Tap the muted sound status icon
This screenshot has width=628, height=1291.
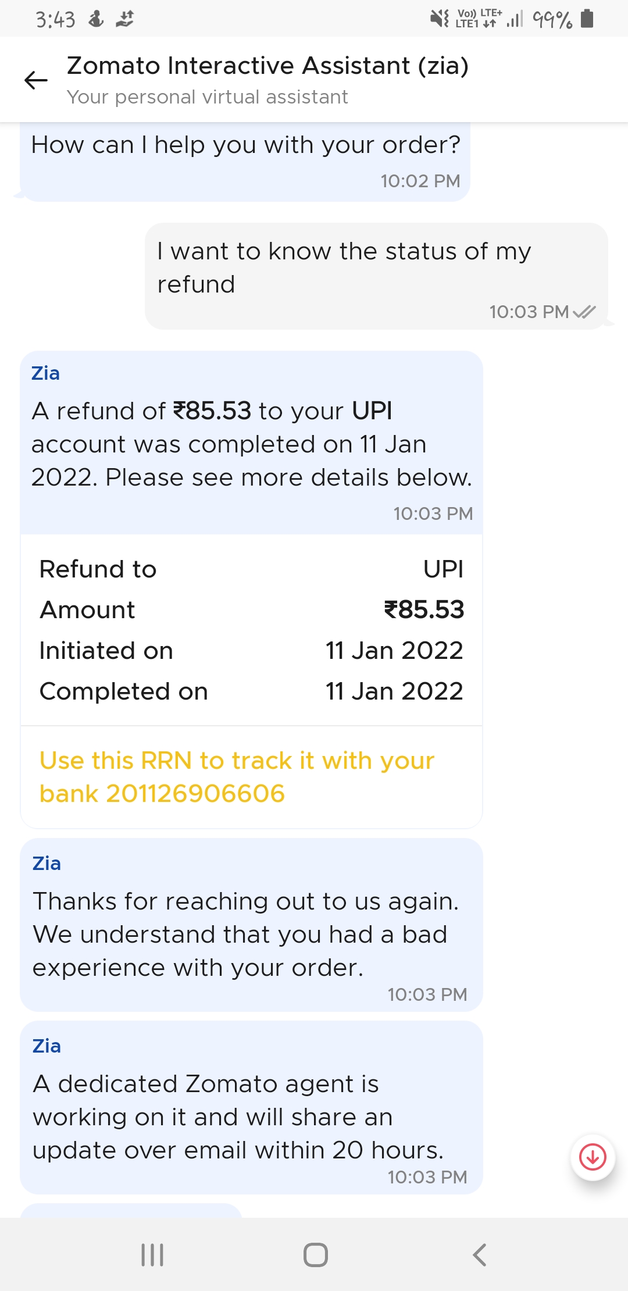click(439, 19)
